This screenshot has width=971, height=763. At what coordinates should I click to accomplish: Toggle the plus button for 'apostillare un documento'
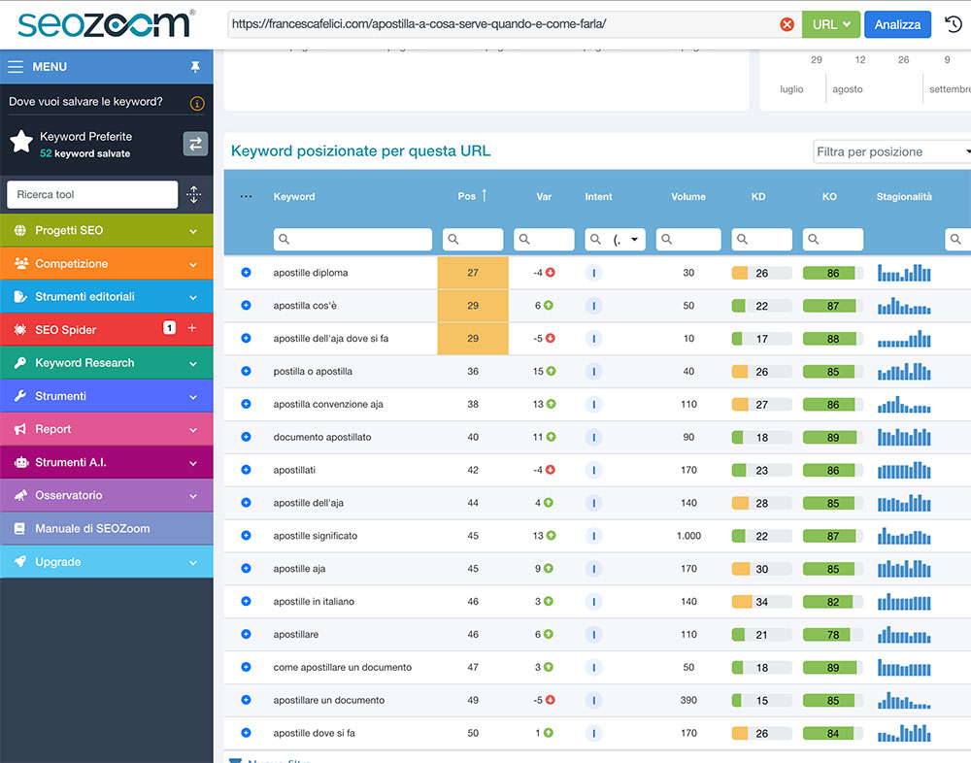(246, 700)
